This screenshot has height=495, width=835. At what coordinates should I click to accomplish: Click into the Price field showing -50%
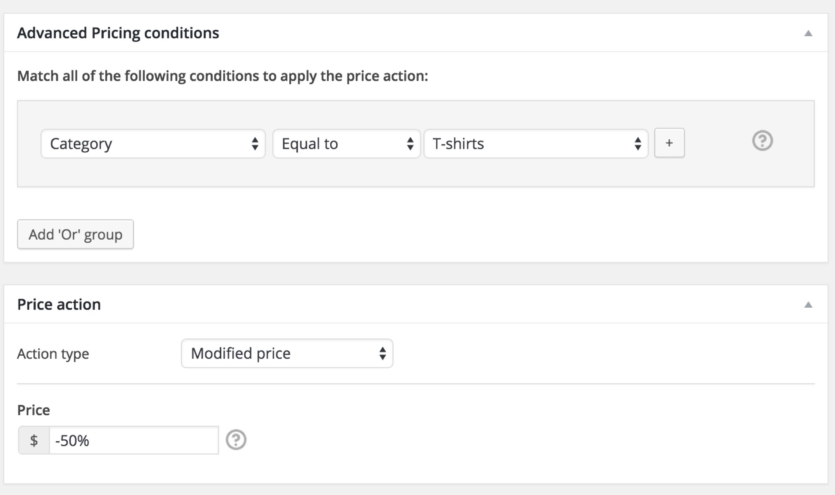(134, 440)
